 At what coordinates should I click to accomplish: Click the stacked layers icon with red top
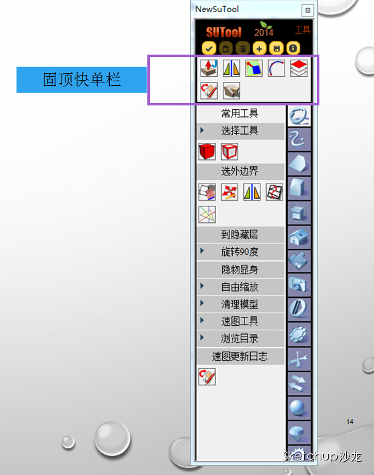298,68
